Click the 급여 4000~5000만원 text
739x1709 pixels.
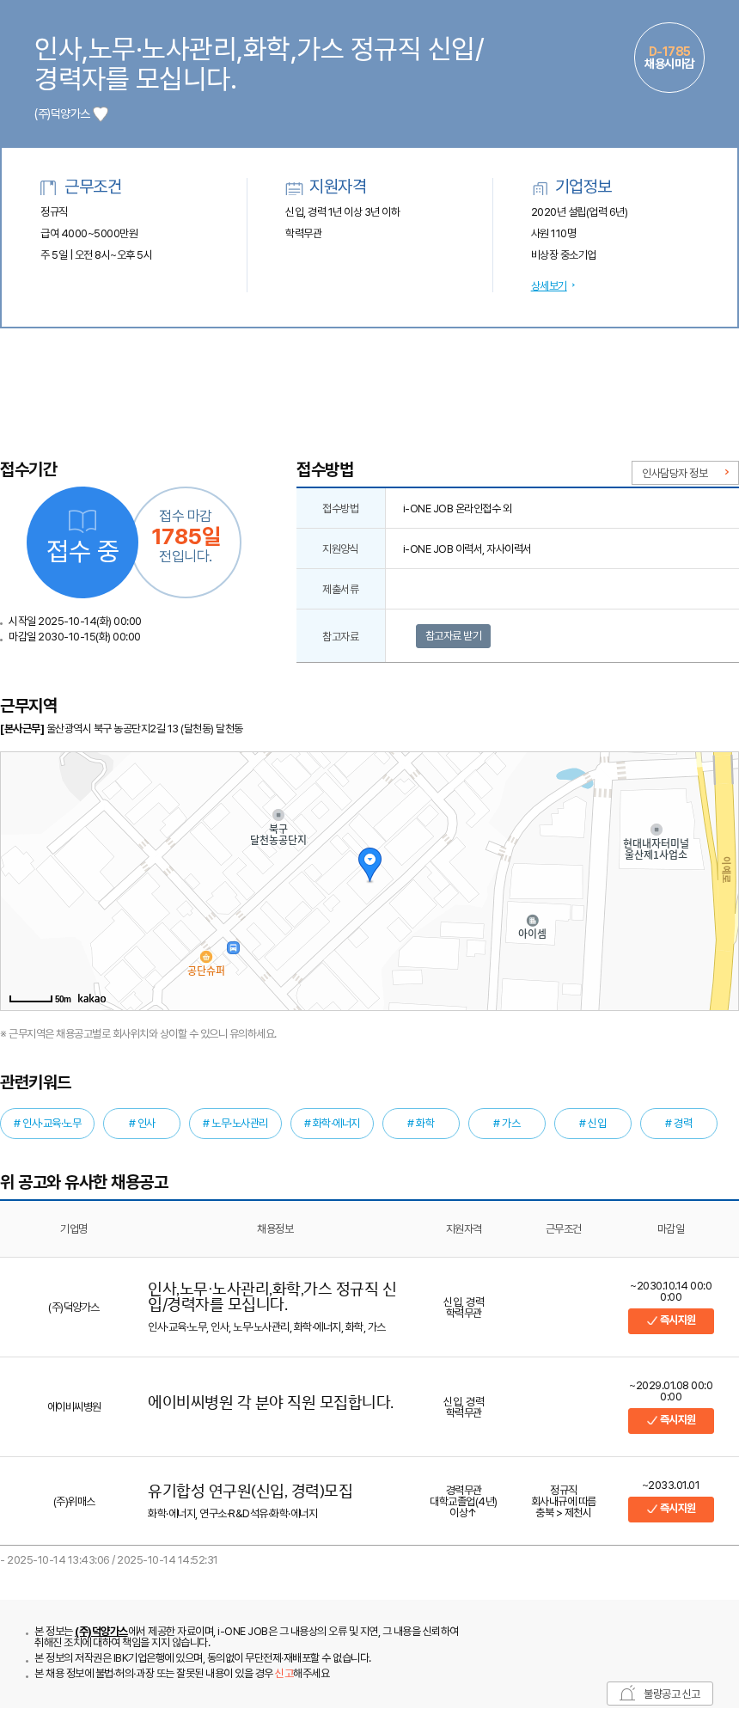pos(89,234)
